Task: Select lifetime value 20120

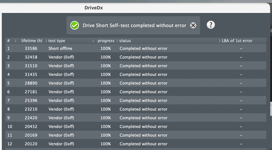Action: (x=31, y=144)
